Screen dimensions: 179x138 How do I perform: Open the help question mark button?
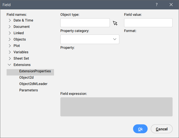pyautogui.click(x=157, y=5)
